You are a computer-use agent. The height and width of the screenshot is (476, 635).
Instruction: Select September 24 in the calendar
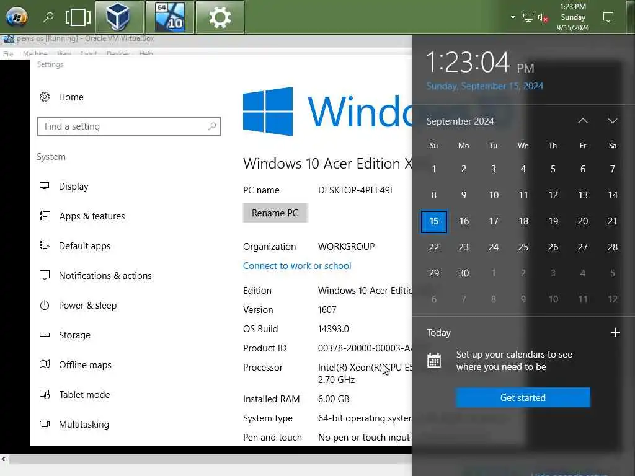click(x=493, y=247)
